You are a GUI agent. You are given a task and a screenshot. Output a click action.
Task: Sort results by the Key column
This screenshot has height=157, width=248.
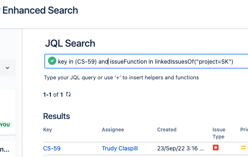[x=48, y=130]
